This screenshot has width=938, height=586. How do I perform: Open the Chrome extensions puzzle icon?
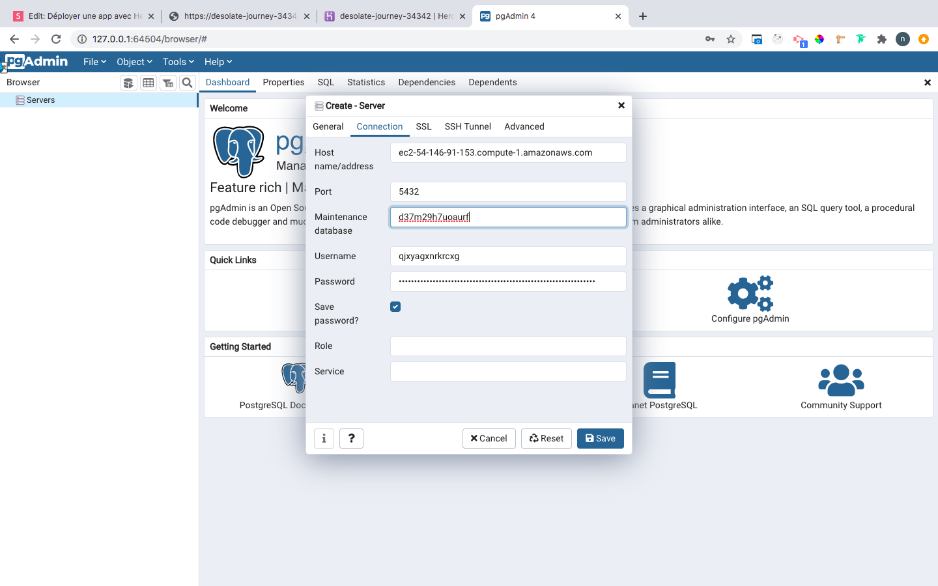tap(882, 39)
